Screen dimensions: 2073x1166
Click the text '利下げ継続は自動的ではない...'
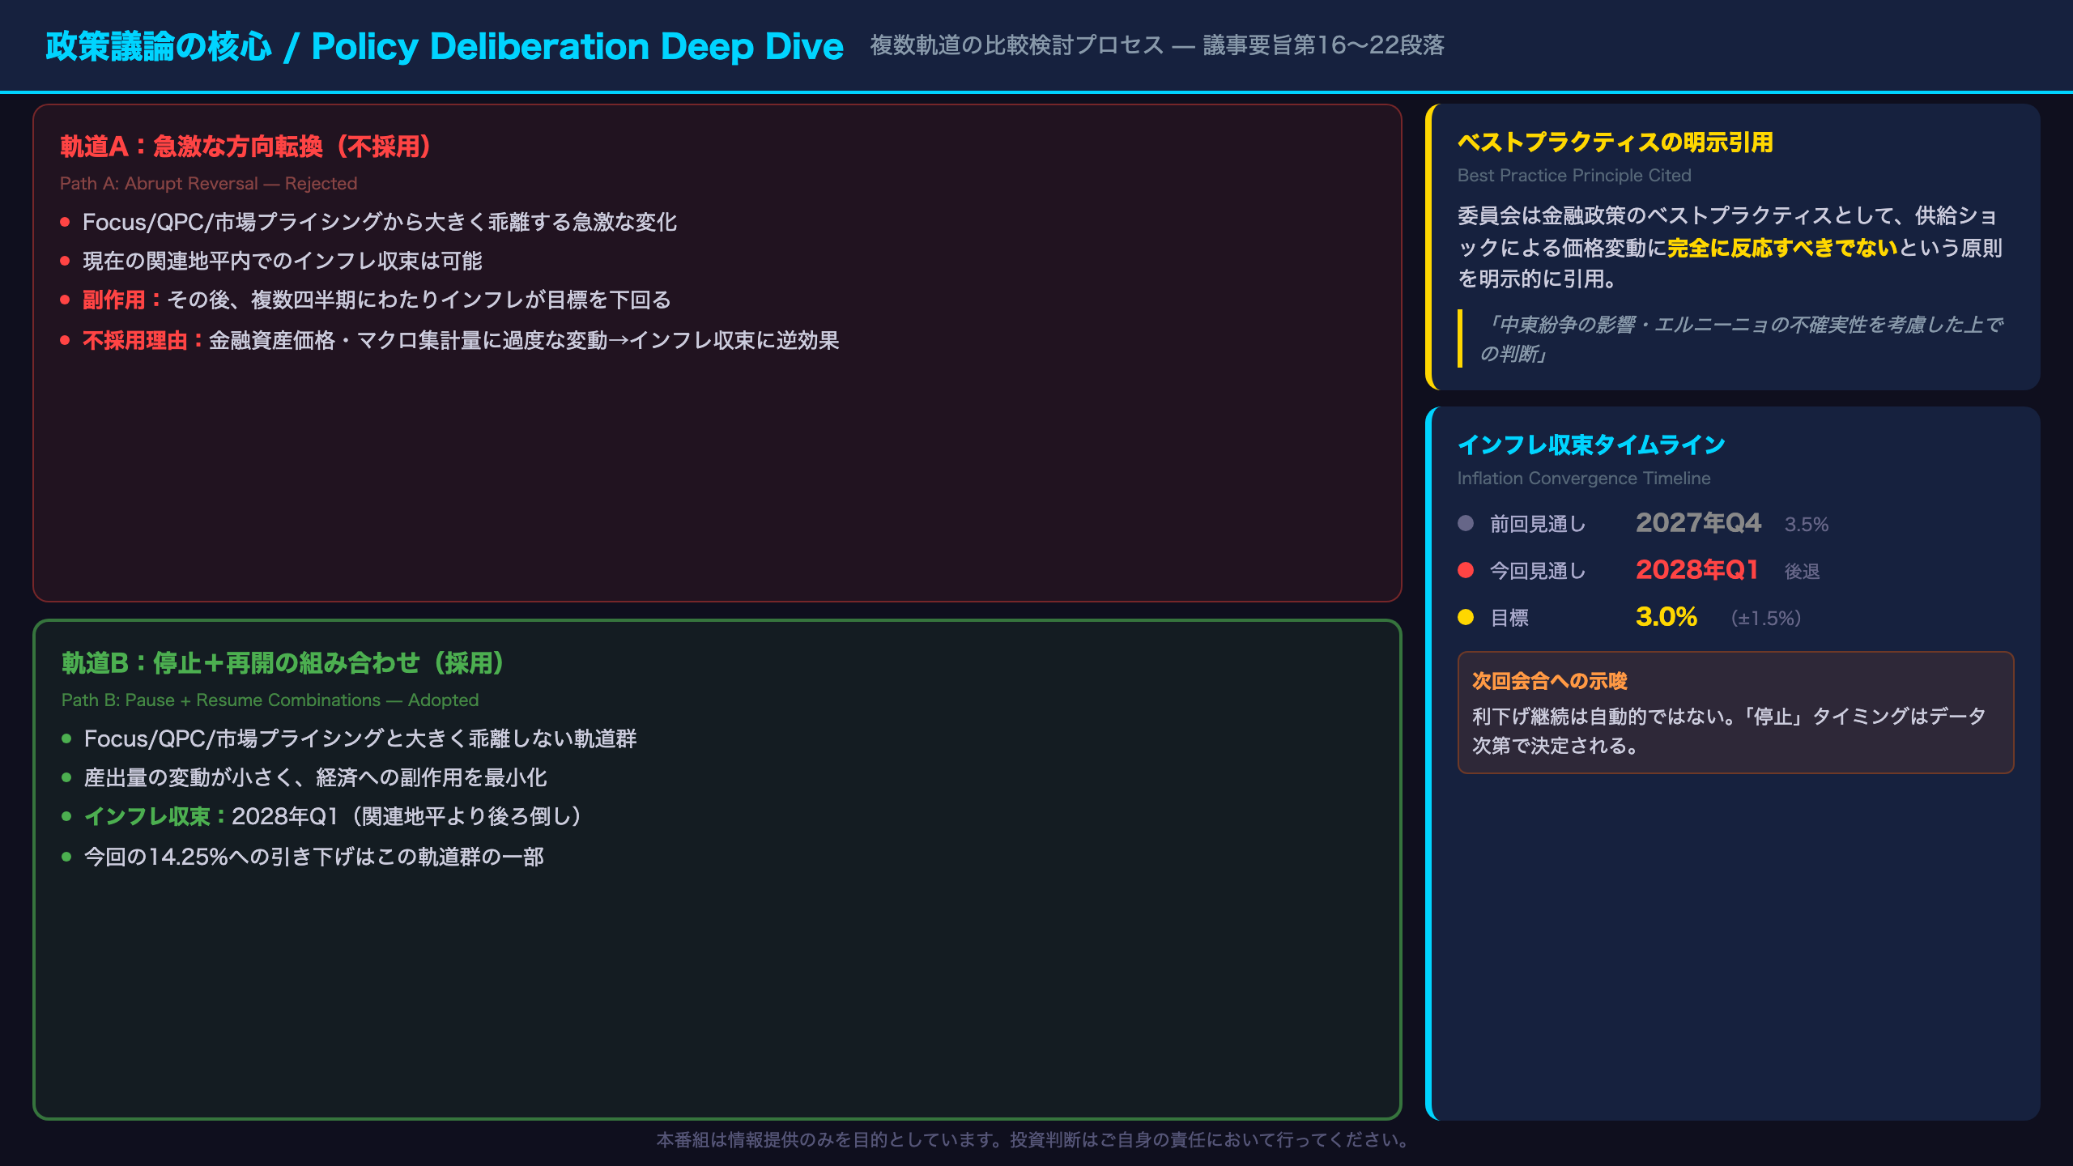[1729, 730]
